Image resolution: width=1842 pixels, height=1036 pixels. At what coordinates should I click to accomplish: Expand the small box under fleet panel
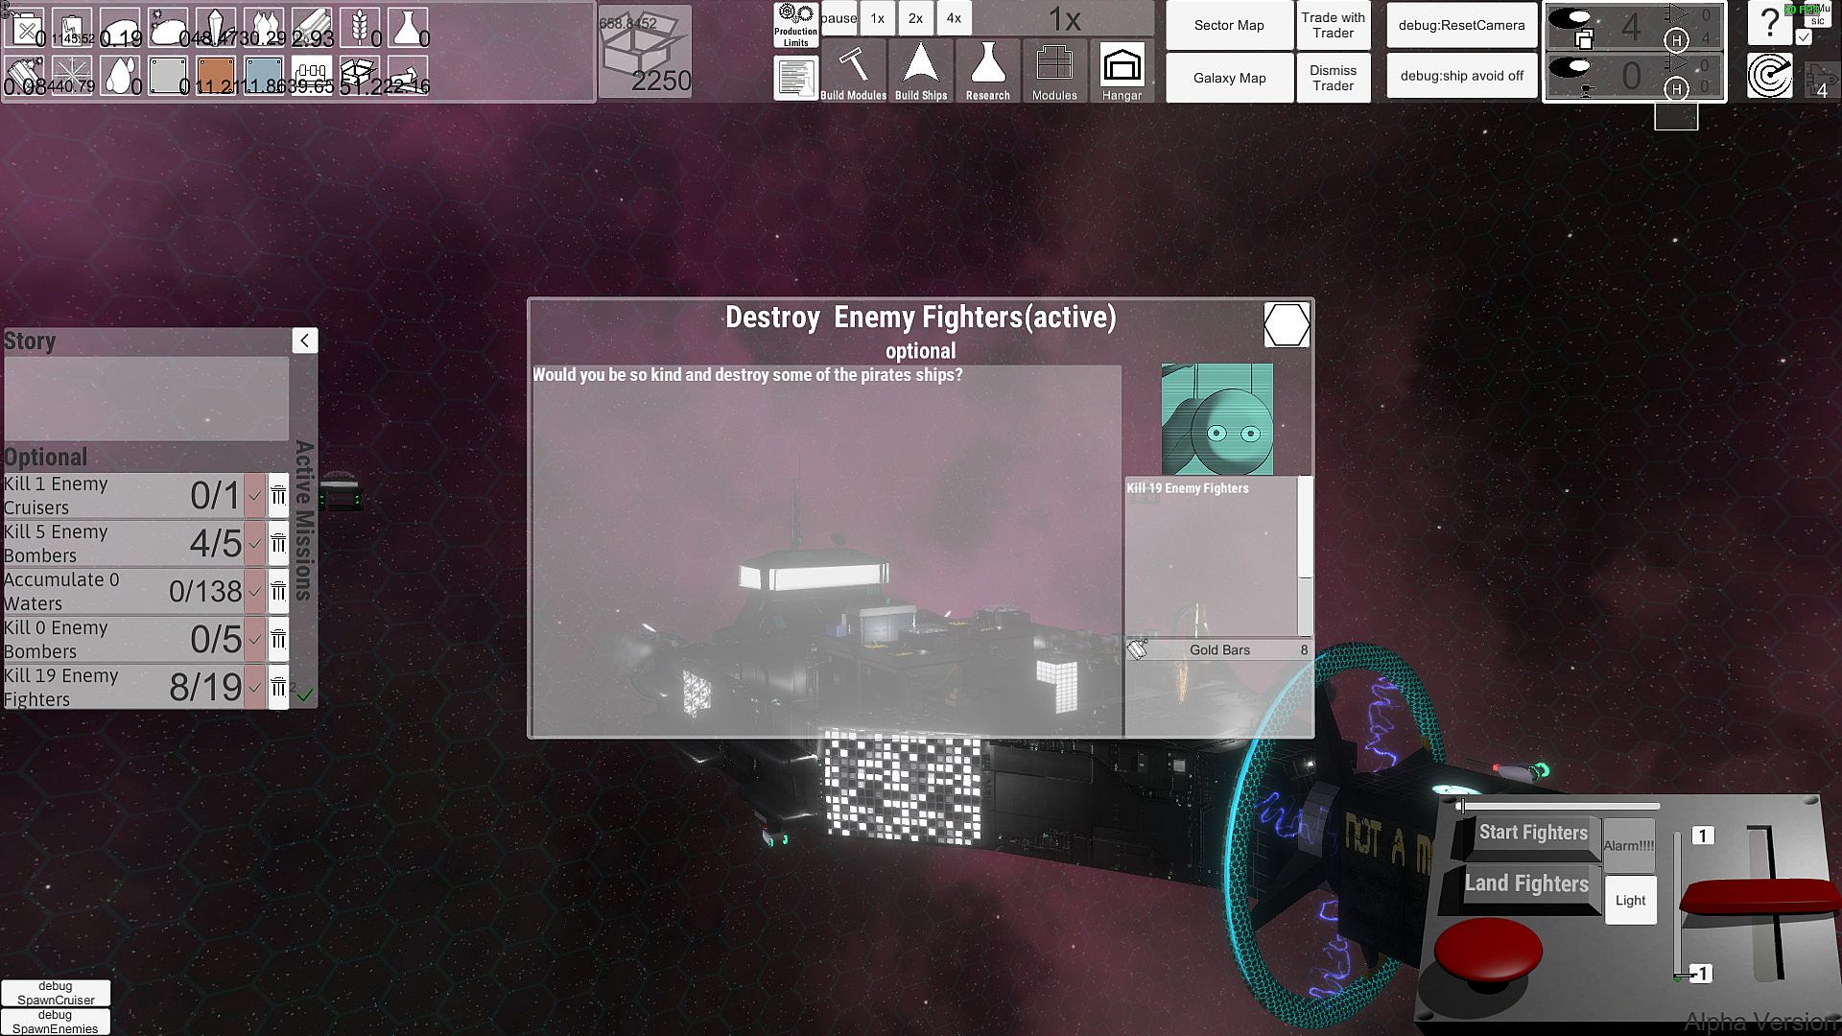1676,117
